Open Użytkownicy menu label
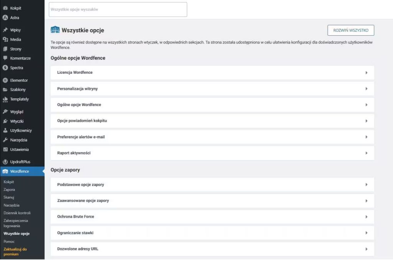393x260 pixels. click(x=21, y=130)
